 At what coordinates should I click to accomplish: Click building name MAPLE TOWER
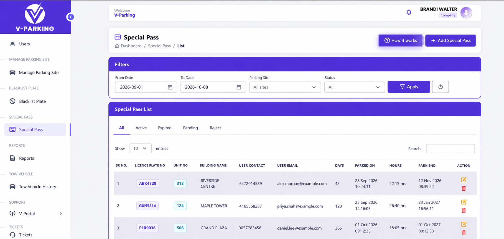(214, 206)
